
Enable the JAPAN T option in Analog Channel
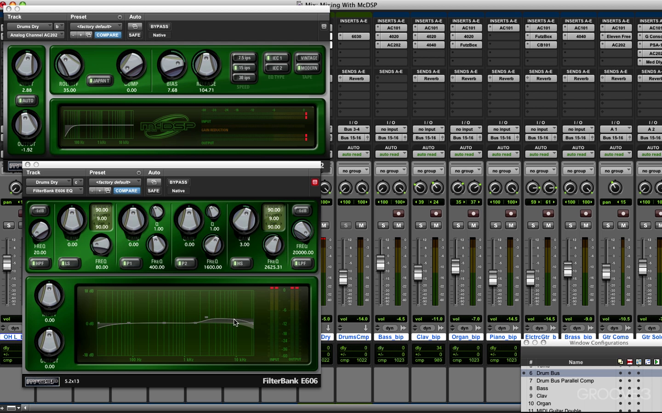(x=100, y=81)
